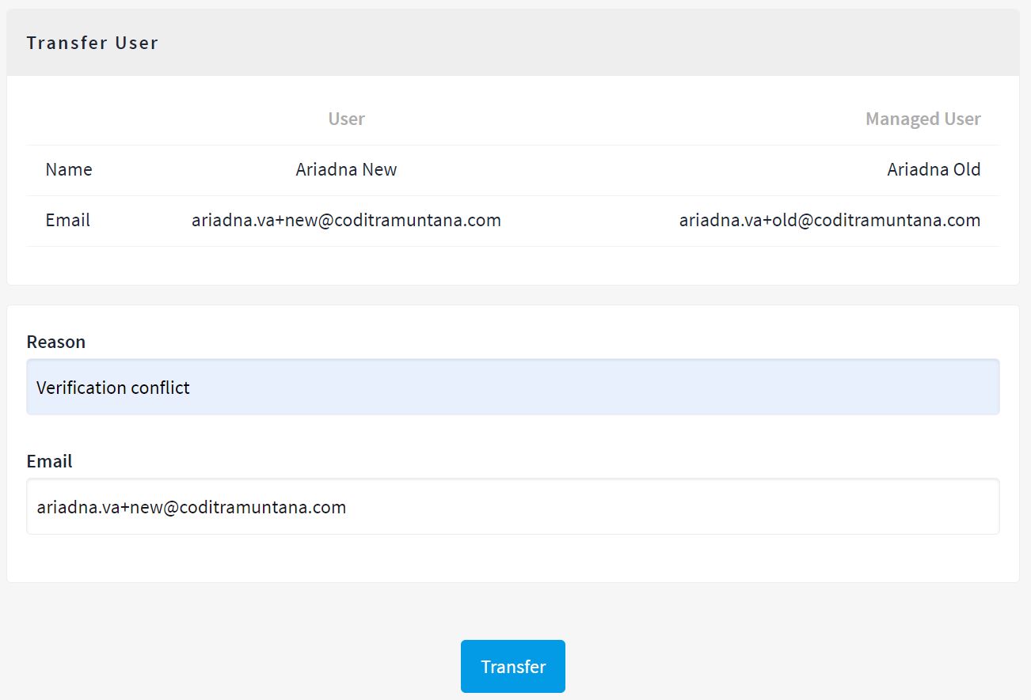This screenshot has height=700, width=1031.
Task: Select the name 'Ariadna New'
Action: coord(346,169)
